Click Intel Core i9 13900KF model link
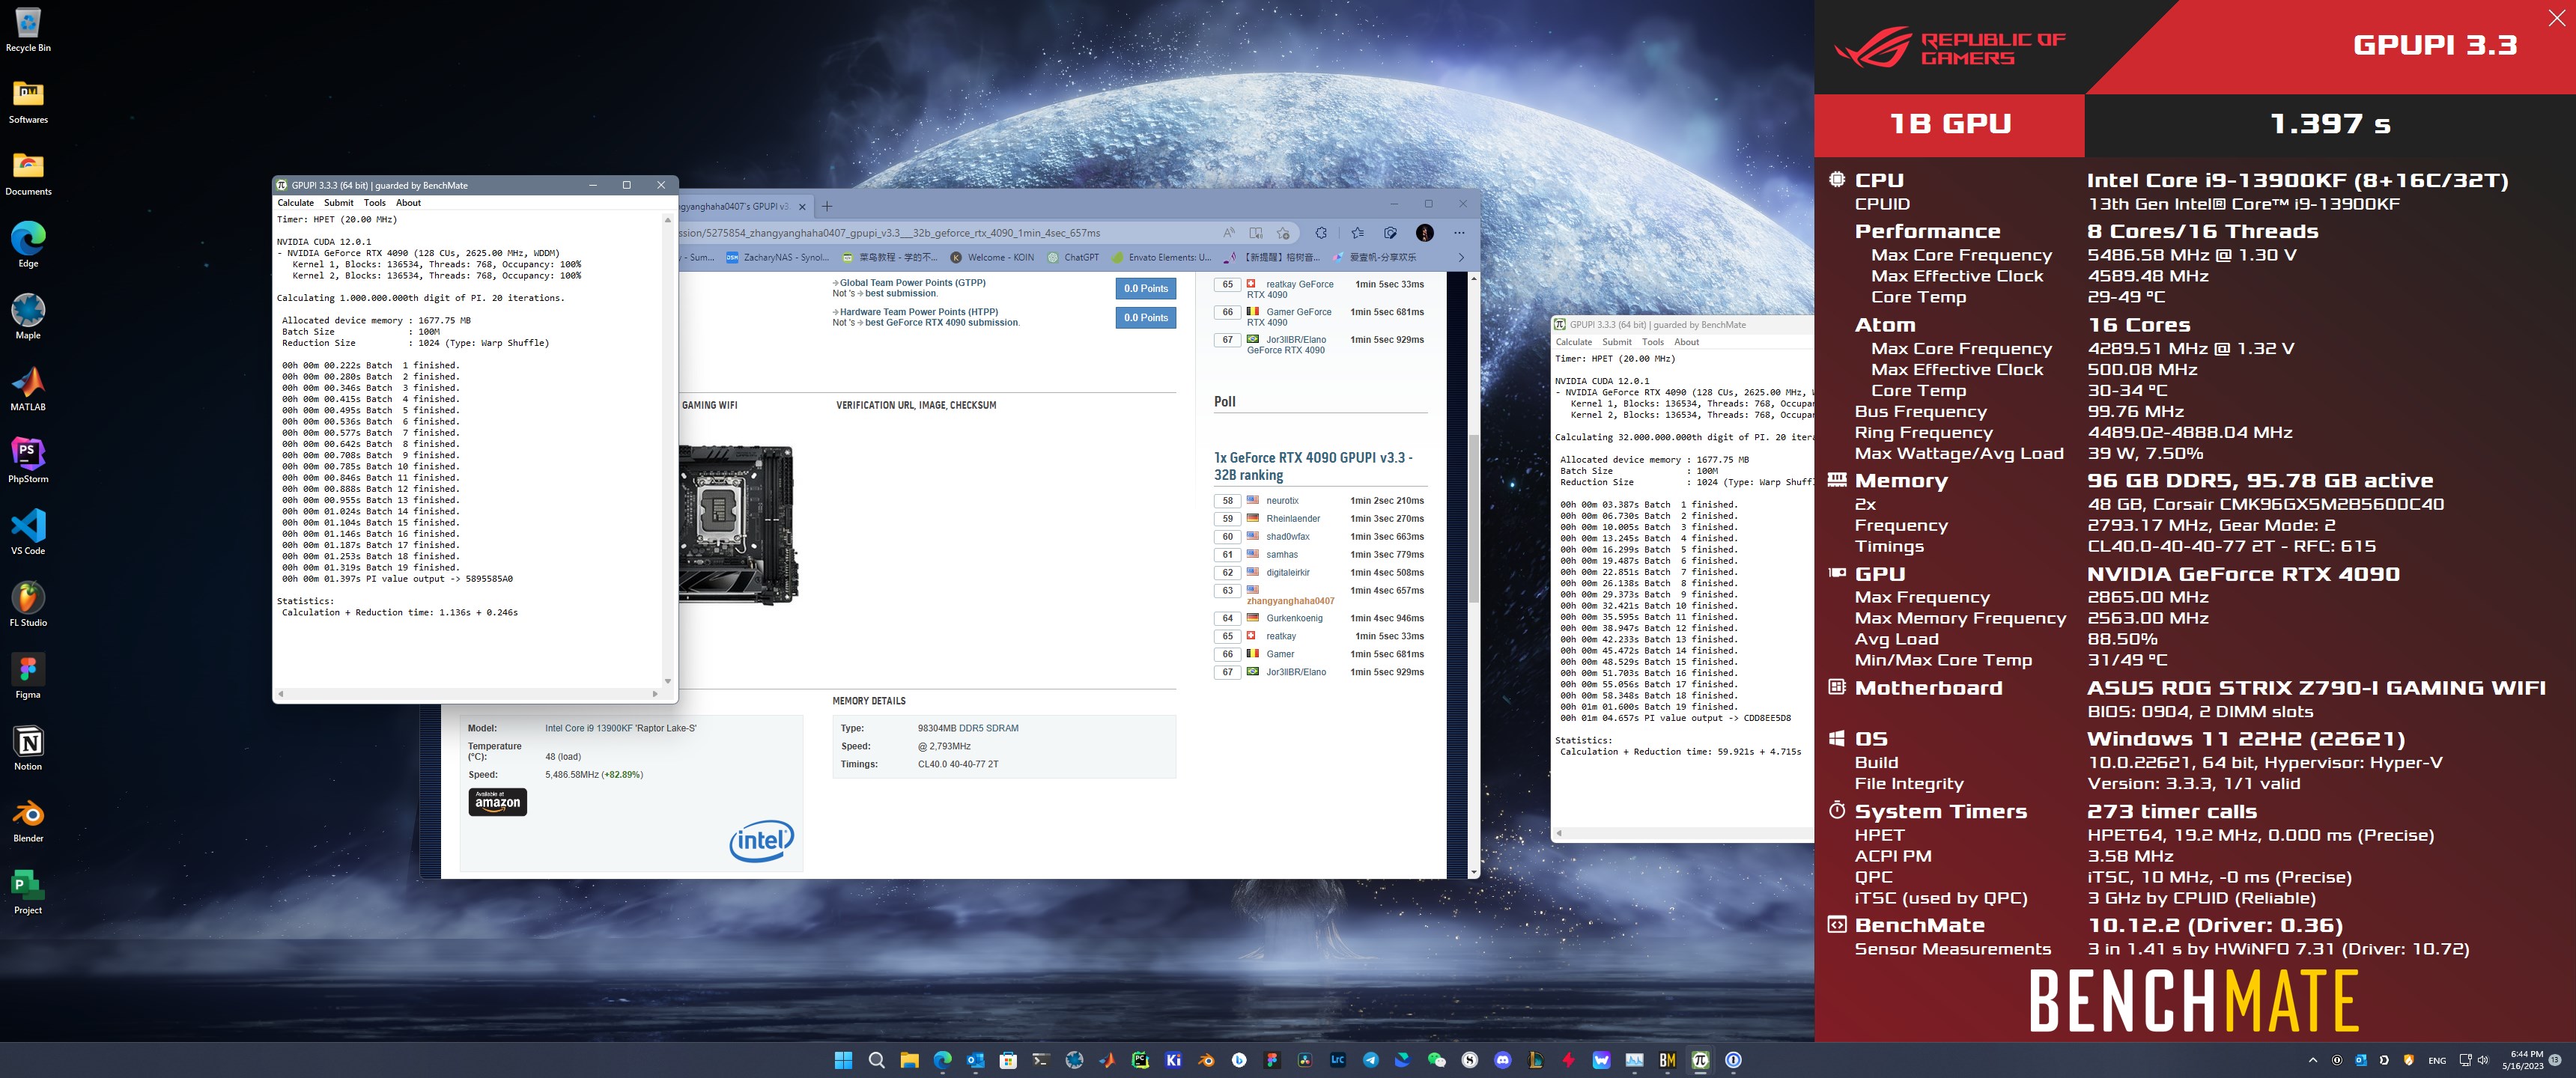 tap(620, 728)
